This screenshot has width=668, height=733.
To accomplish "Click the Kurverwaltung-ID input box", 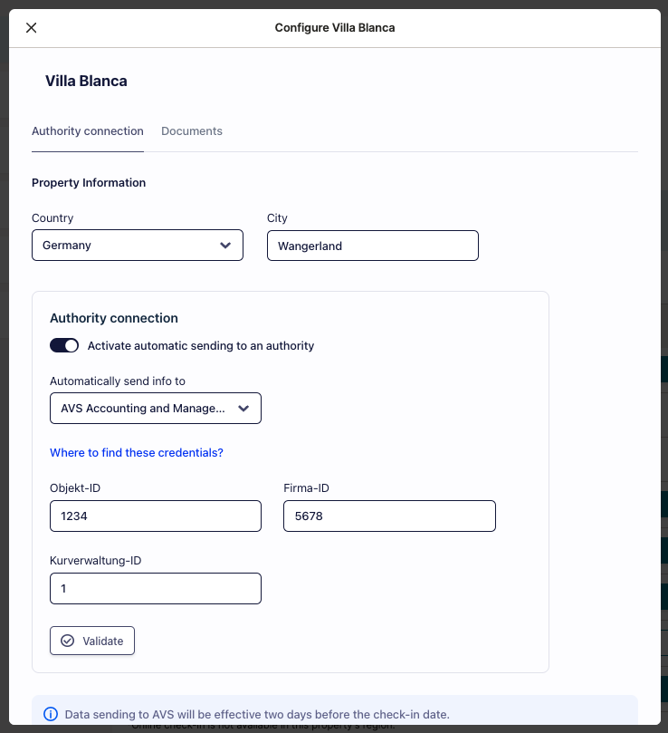I will coord(156,589).
